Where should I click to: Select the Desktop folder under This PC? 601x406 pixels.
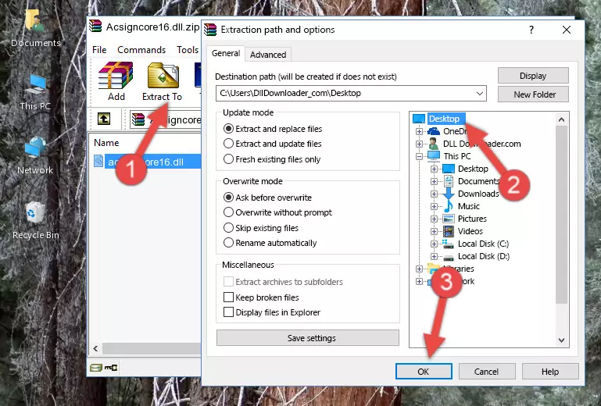click(x=473, y=169)
